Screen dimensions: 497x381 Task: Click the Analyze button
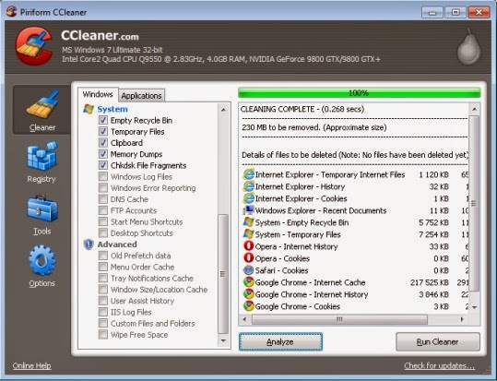280,341
